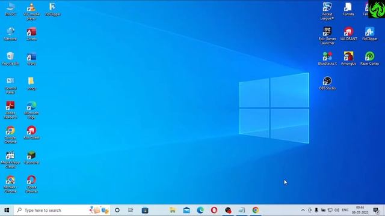Select the This PC desktop icon

pyautogui.click(x=11, y=10)
